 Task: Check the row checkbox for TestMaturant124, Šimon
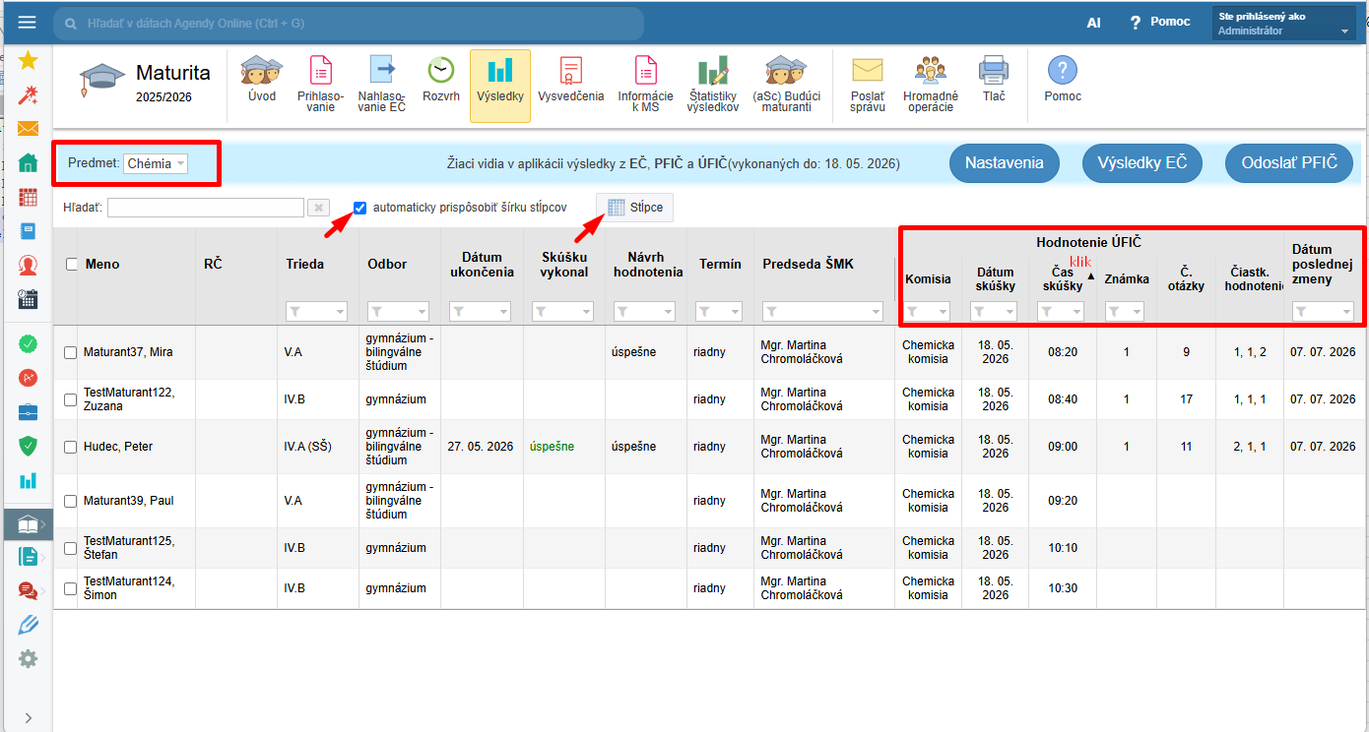tap(70, 588)
